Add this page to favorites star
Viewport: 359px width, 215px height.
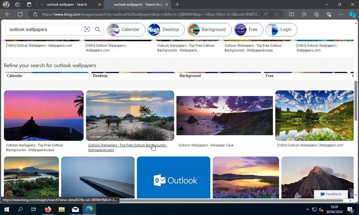(277, 14)
